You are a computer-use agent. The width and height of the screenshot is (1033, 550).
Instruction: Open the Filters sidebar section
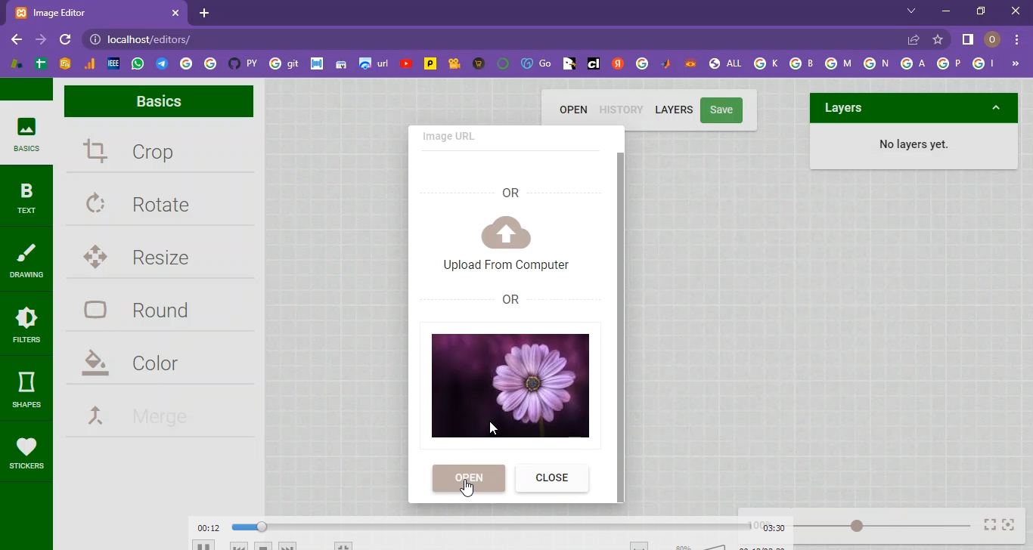point(26,325)
